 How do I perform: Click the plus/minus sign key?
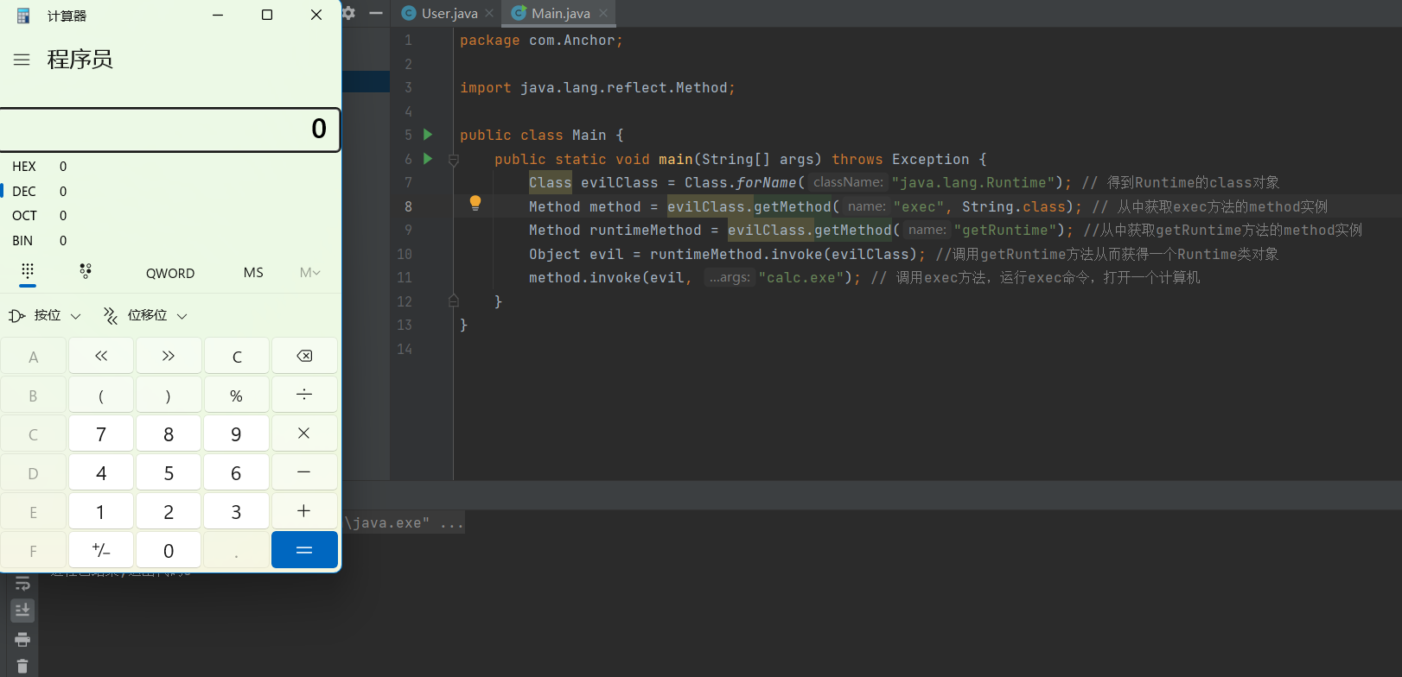coord(101,550)
